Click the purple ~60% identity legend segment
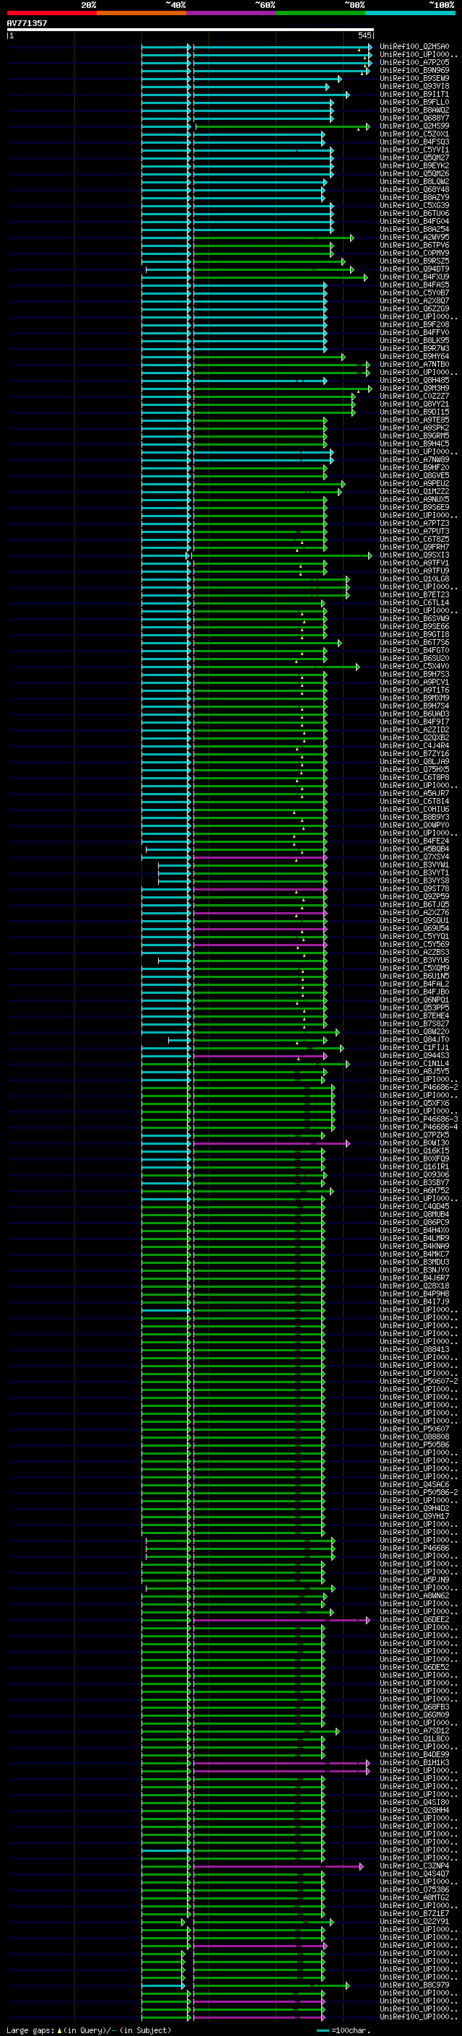The width and height of the screenshot is (462, 2036). (x=230, y=13)
